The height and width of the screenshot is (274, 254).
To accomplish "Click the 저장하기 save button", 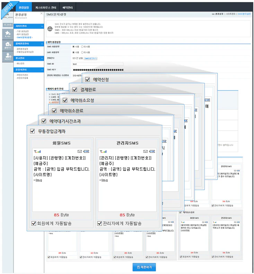I will [144, 267].
